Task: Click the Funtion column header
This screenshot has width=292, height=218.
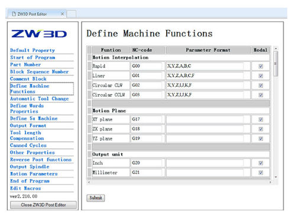Action: [111, 50]
